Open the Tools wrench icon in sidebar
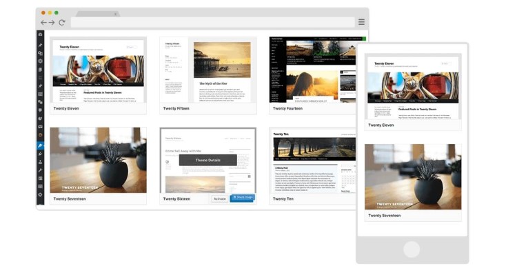This screenshot has height=266, width=517. click(40, 170)
